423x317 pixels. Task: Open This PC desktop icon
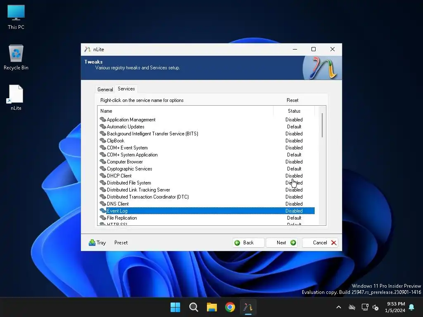tap(16, 17)
